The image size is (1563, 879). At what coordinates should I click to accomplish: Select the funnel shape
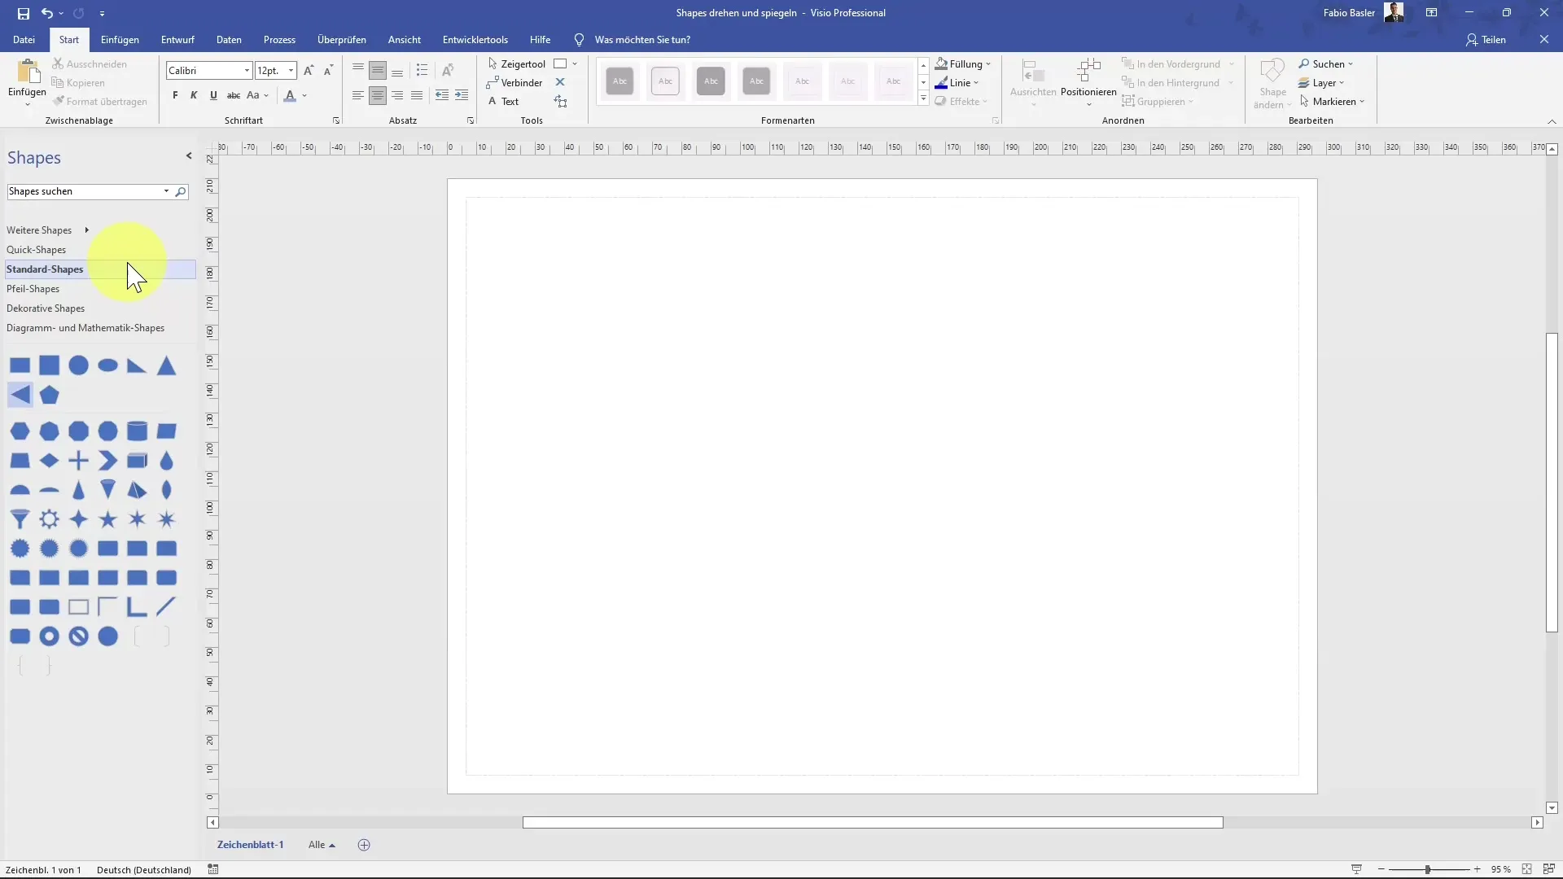tap(20, 519)
